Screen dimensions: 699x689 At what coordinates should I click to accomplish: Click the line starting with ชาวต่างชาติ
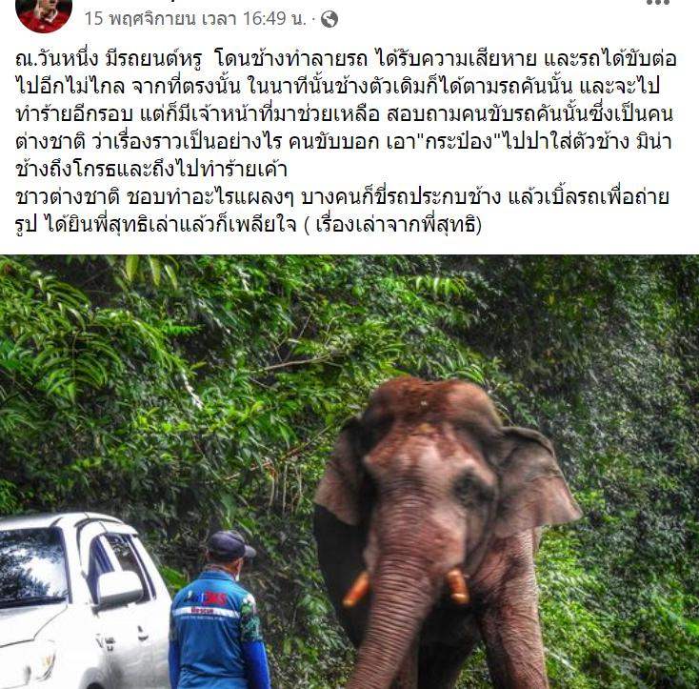[343, 197]
